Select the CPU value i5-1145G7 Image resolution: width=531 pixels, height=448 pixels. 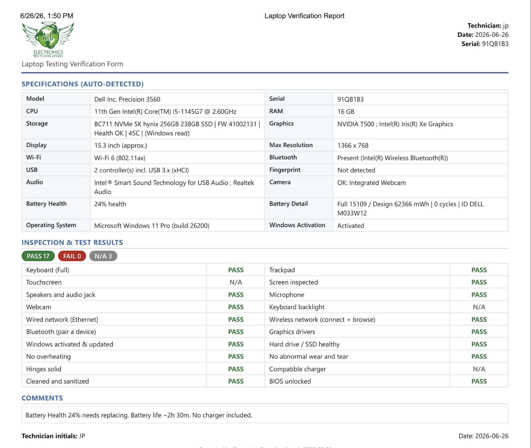pyautogui.click(x=165, y=112)
